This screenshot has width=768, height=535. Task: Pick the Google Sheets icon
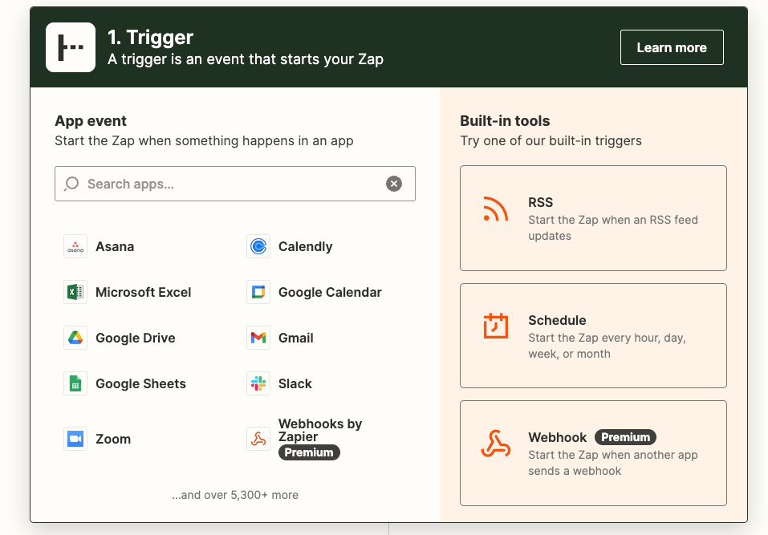[x=75, y=383]
